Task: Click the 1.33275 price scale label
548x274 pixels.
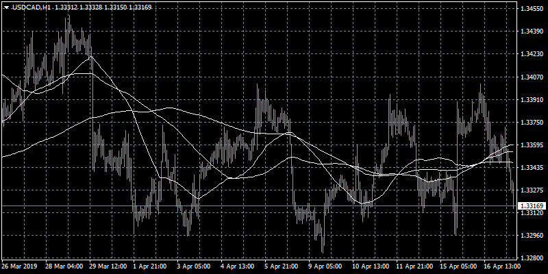Action: 532,190
